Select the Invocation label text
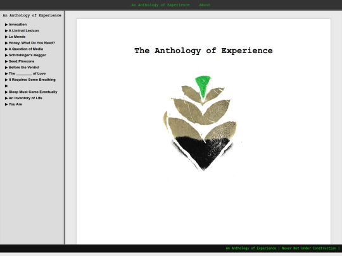 point(18,25)
